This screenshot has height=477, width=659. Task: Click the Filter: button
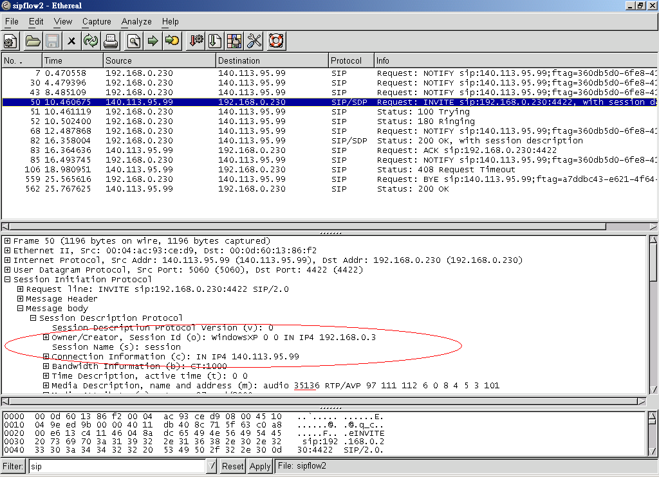[13, 466]
